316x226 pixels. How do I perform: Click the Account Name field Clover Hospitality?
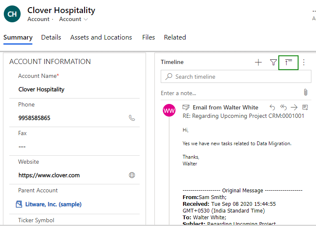pyautogui.click(x=74, y=89)
